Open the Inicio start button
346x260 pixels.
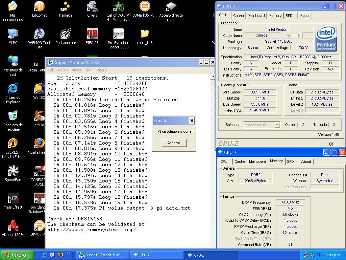click(x=17, y=255)
